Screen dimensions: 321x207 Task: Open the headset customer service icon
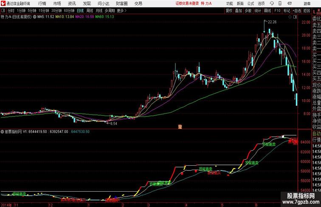click(x=272, y=3)
